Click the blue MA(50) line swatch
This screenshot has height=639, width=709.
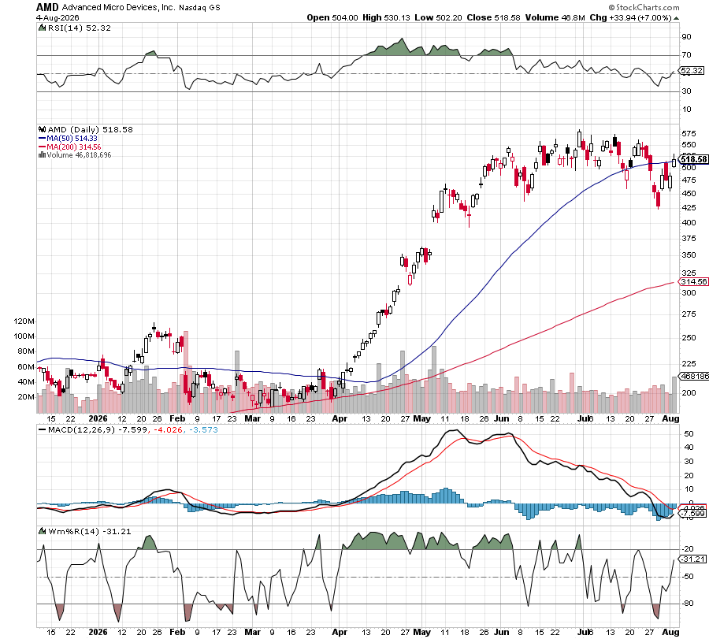pyautogui.click(x=42, y=139)
